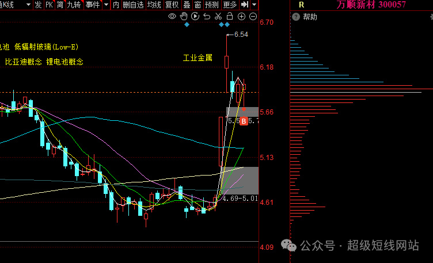The height and width of the screenshot is (263, 433).
Task: Toggle 均线 moving averages
Action: pos(154,5)
